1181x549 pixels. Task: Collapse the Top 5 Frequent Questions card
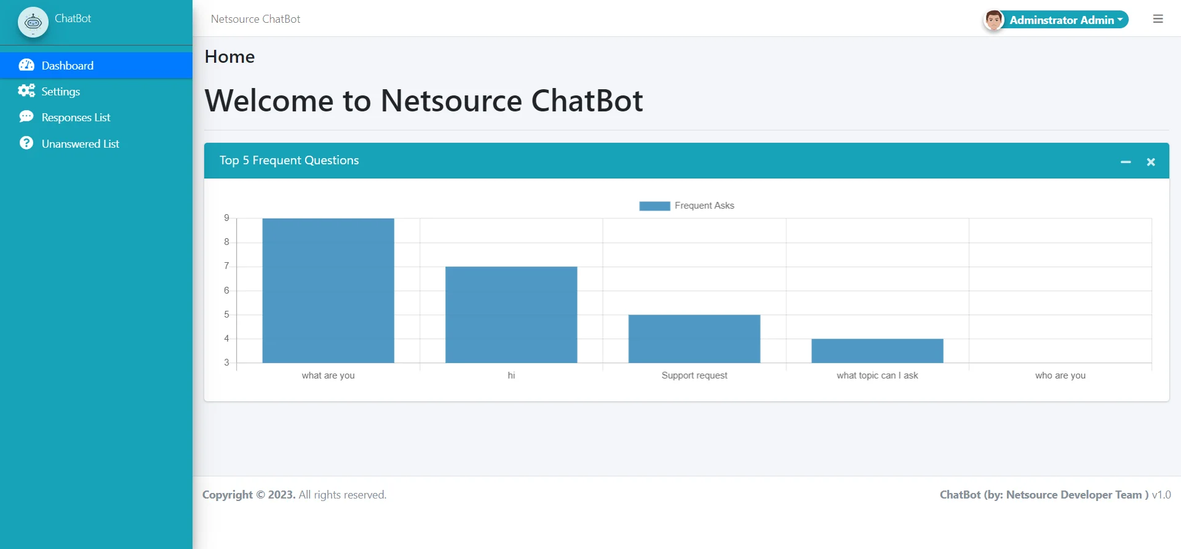click(x=1126, y=162)
